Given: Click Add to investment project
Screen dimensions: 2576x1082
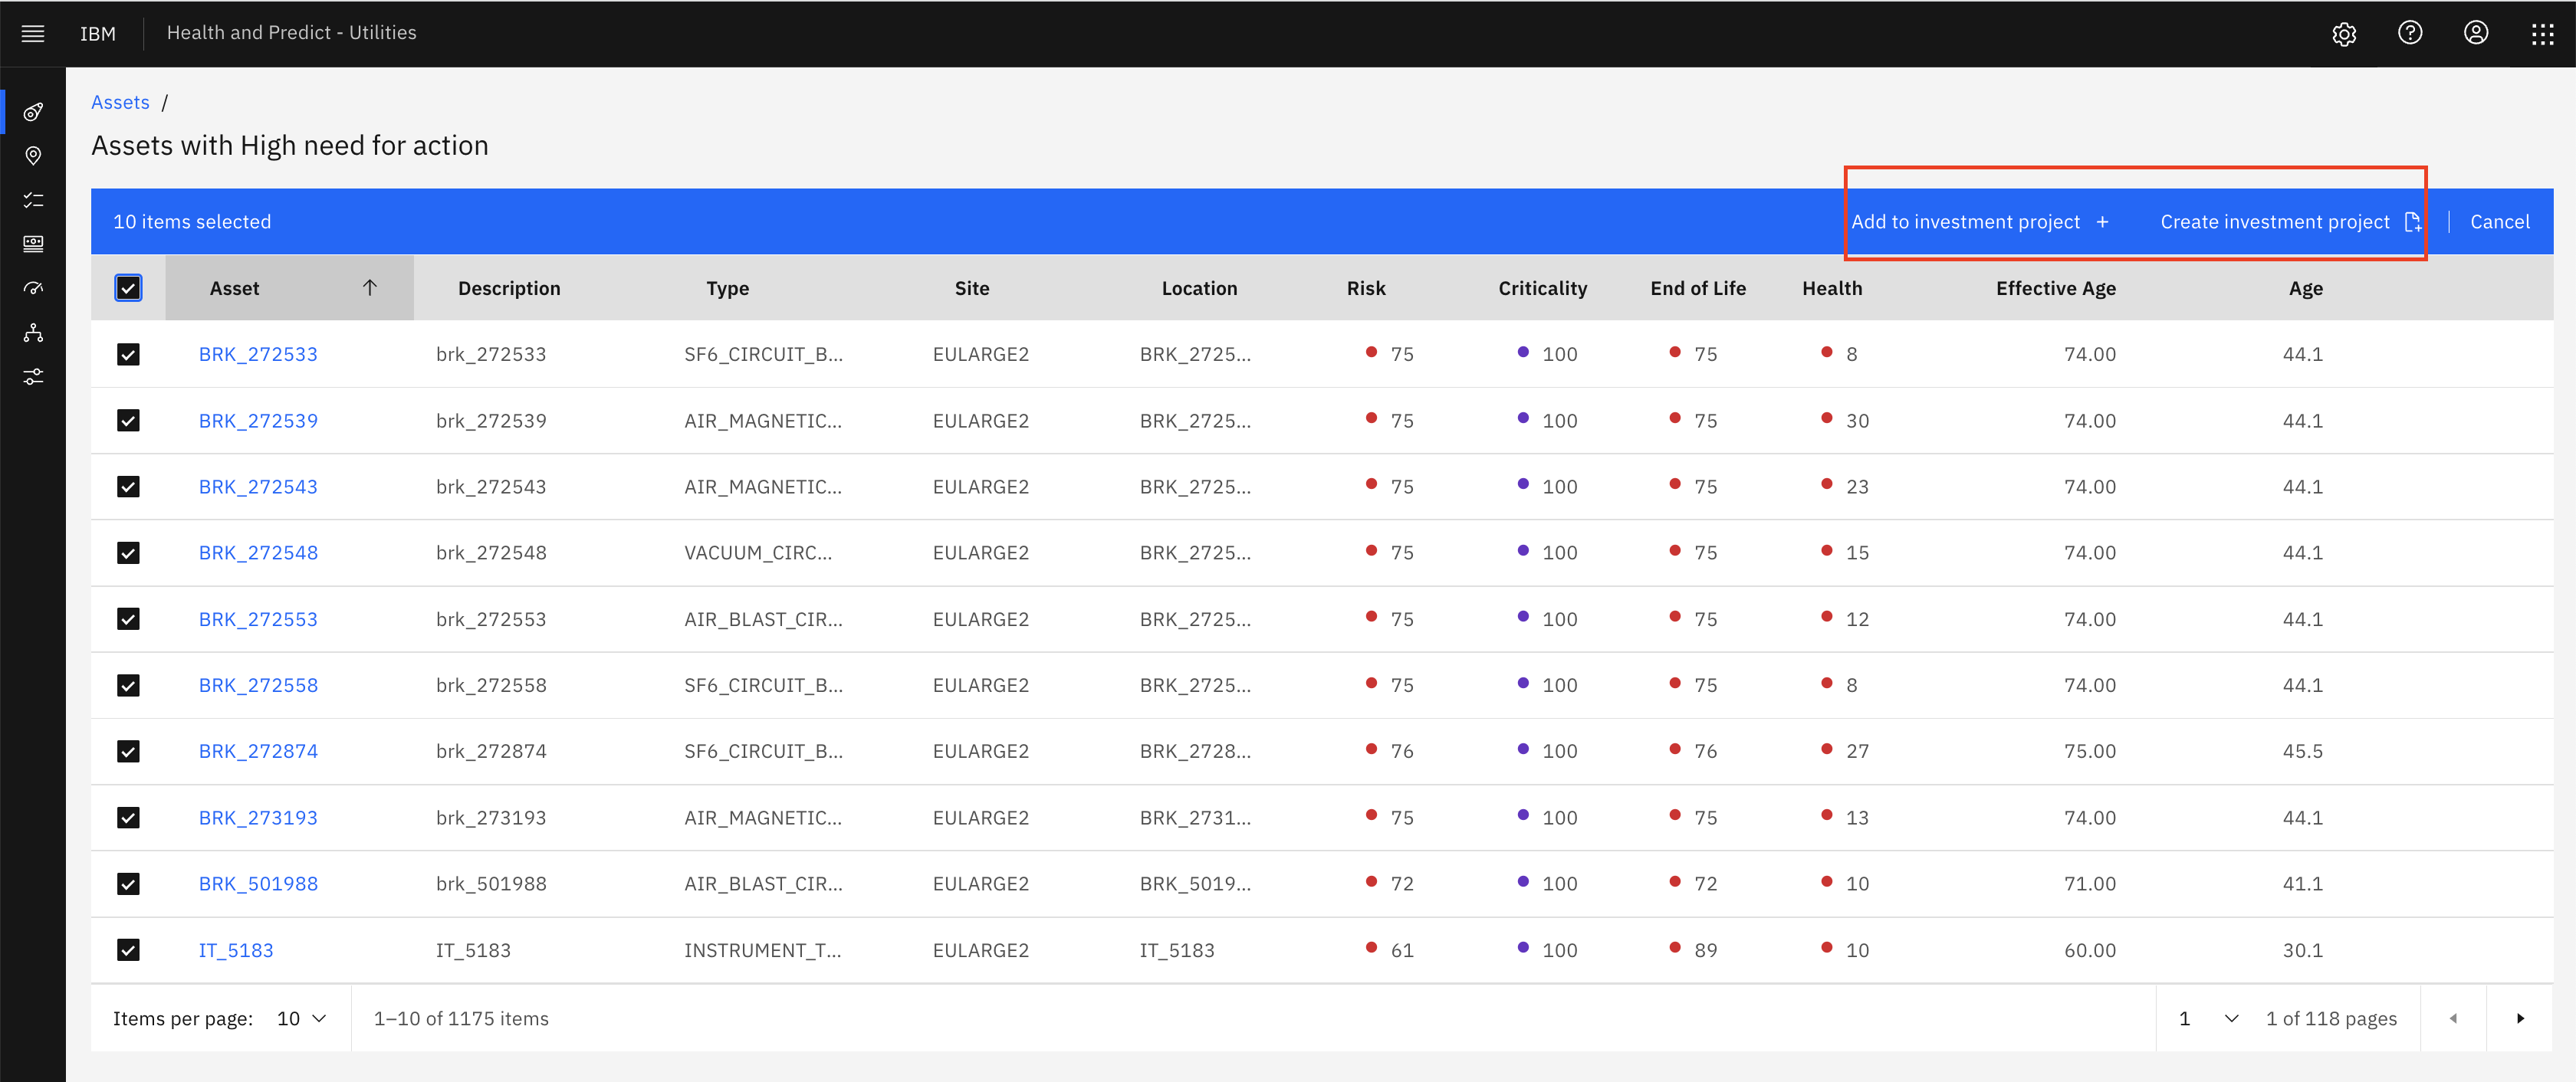Looking at the screenshot, I should pos(1980,221).
